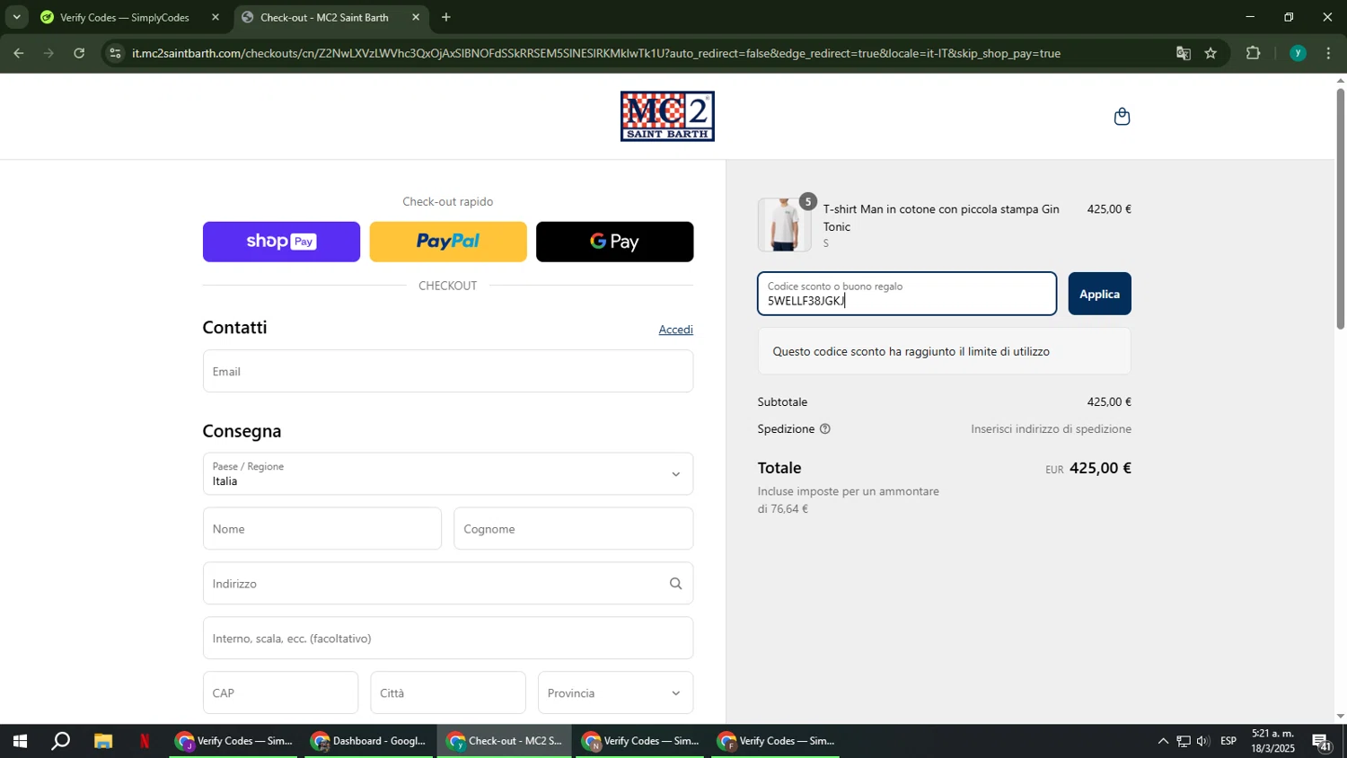Select the Check-out - MC2 Saint Barth tab
Image resolution: width=1347 pixels, height=758 pixels.
324,17
